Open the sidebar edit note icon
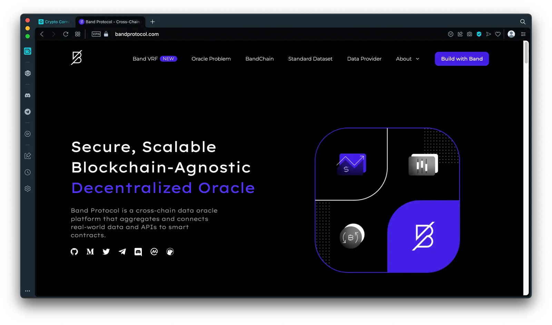The width and height of the screenshot is (552, 325). pyautogui.click(x=28, y=156)
